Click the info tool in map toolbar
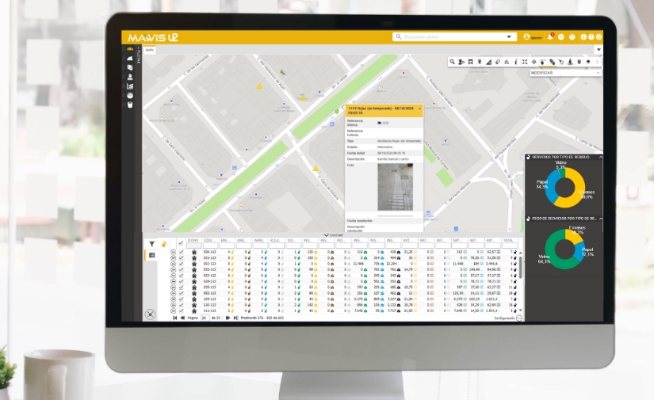 coord(516,62)
